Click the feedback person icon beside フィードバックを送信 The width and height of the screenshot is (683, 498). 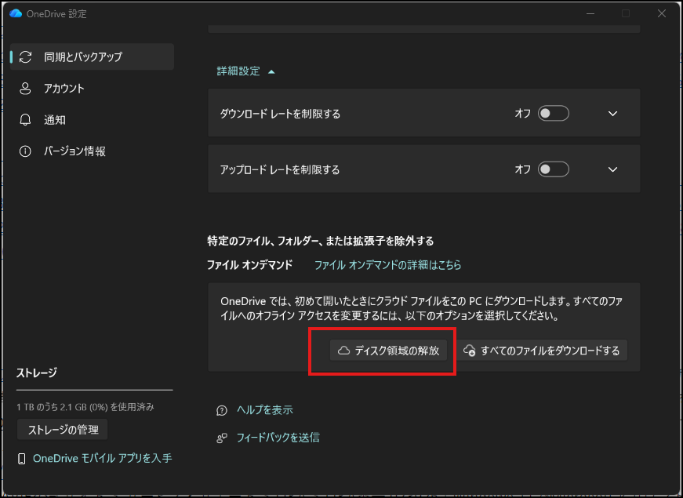(x=222, y=438)
